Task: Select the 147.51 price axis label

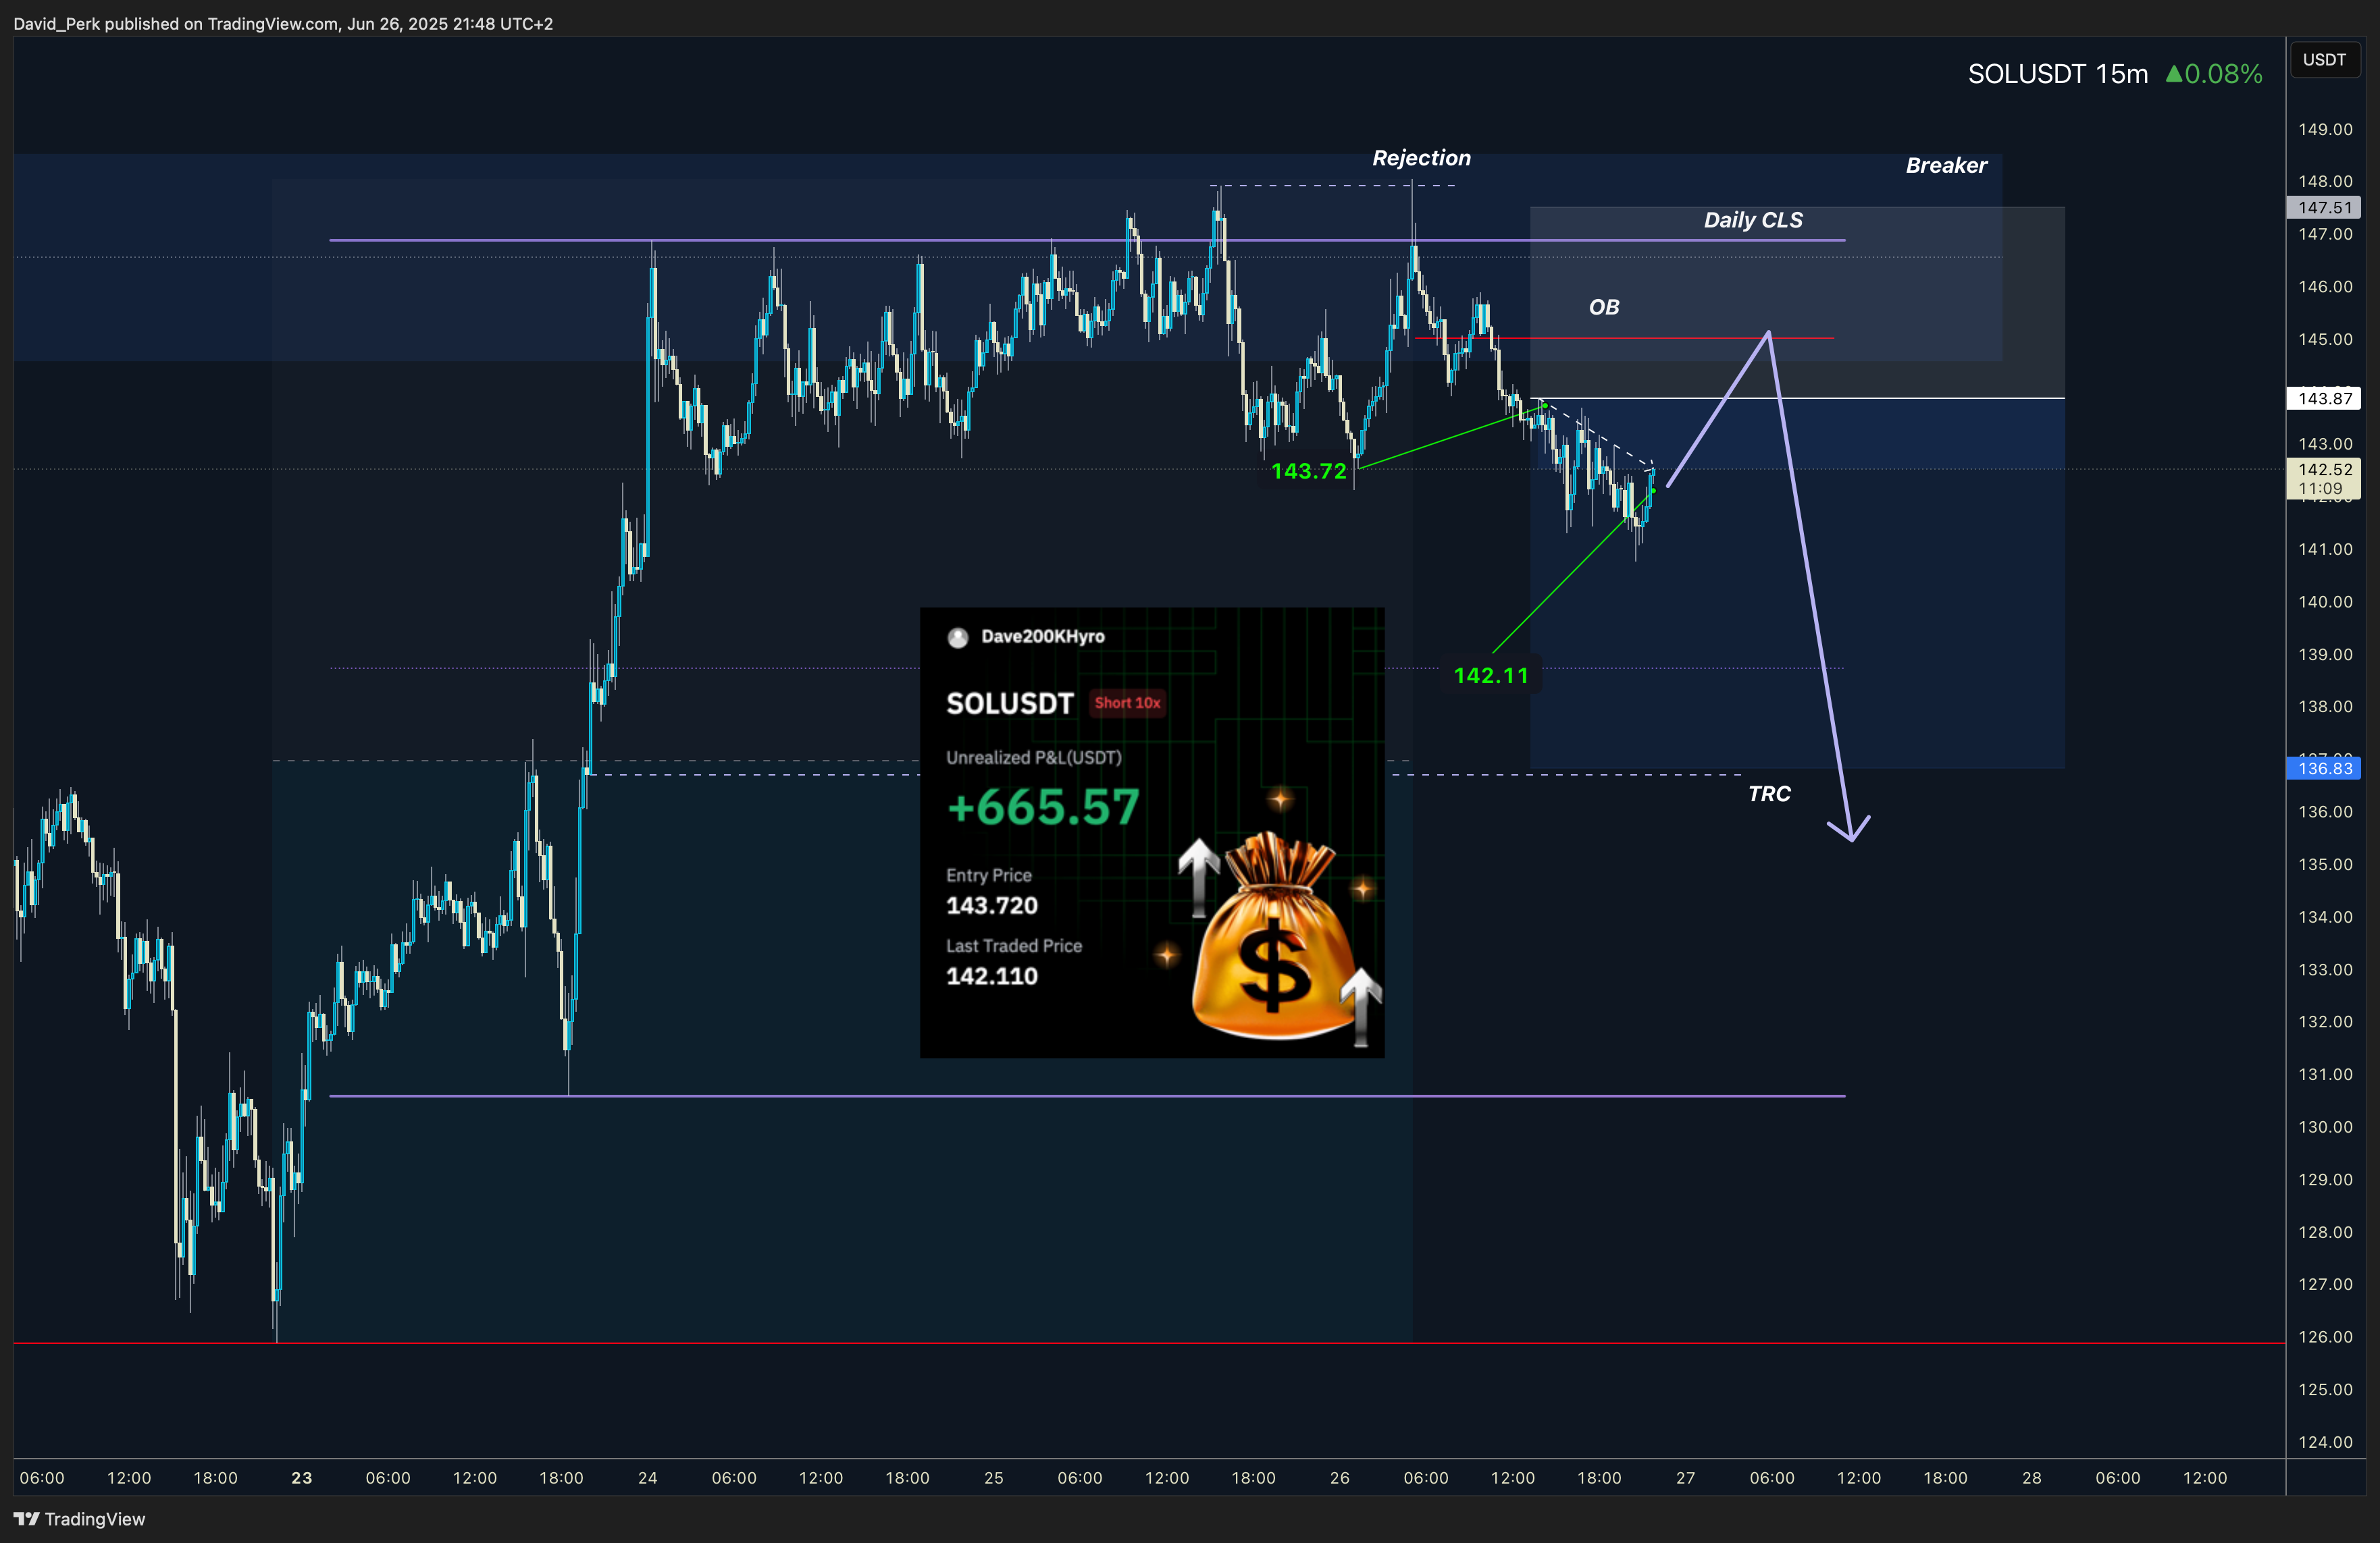Action: point(2324,208)
